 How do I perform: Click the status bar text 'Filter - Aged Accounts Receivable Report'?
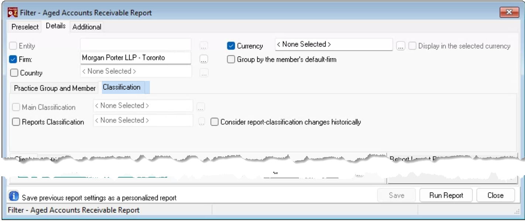point(74,210)
